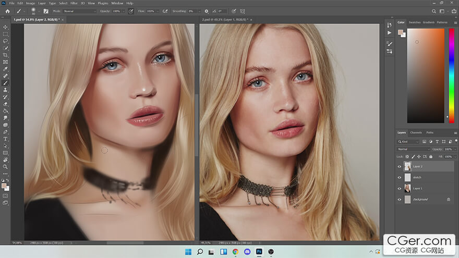Open the Smoothing dropdown arrow
The image size is (459, 258).
[x=199, y=11]
